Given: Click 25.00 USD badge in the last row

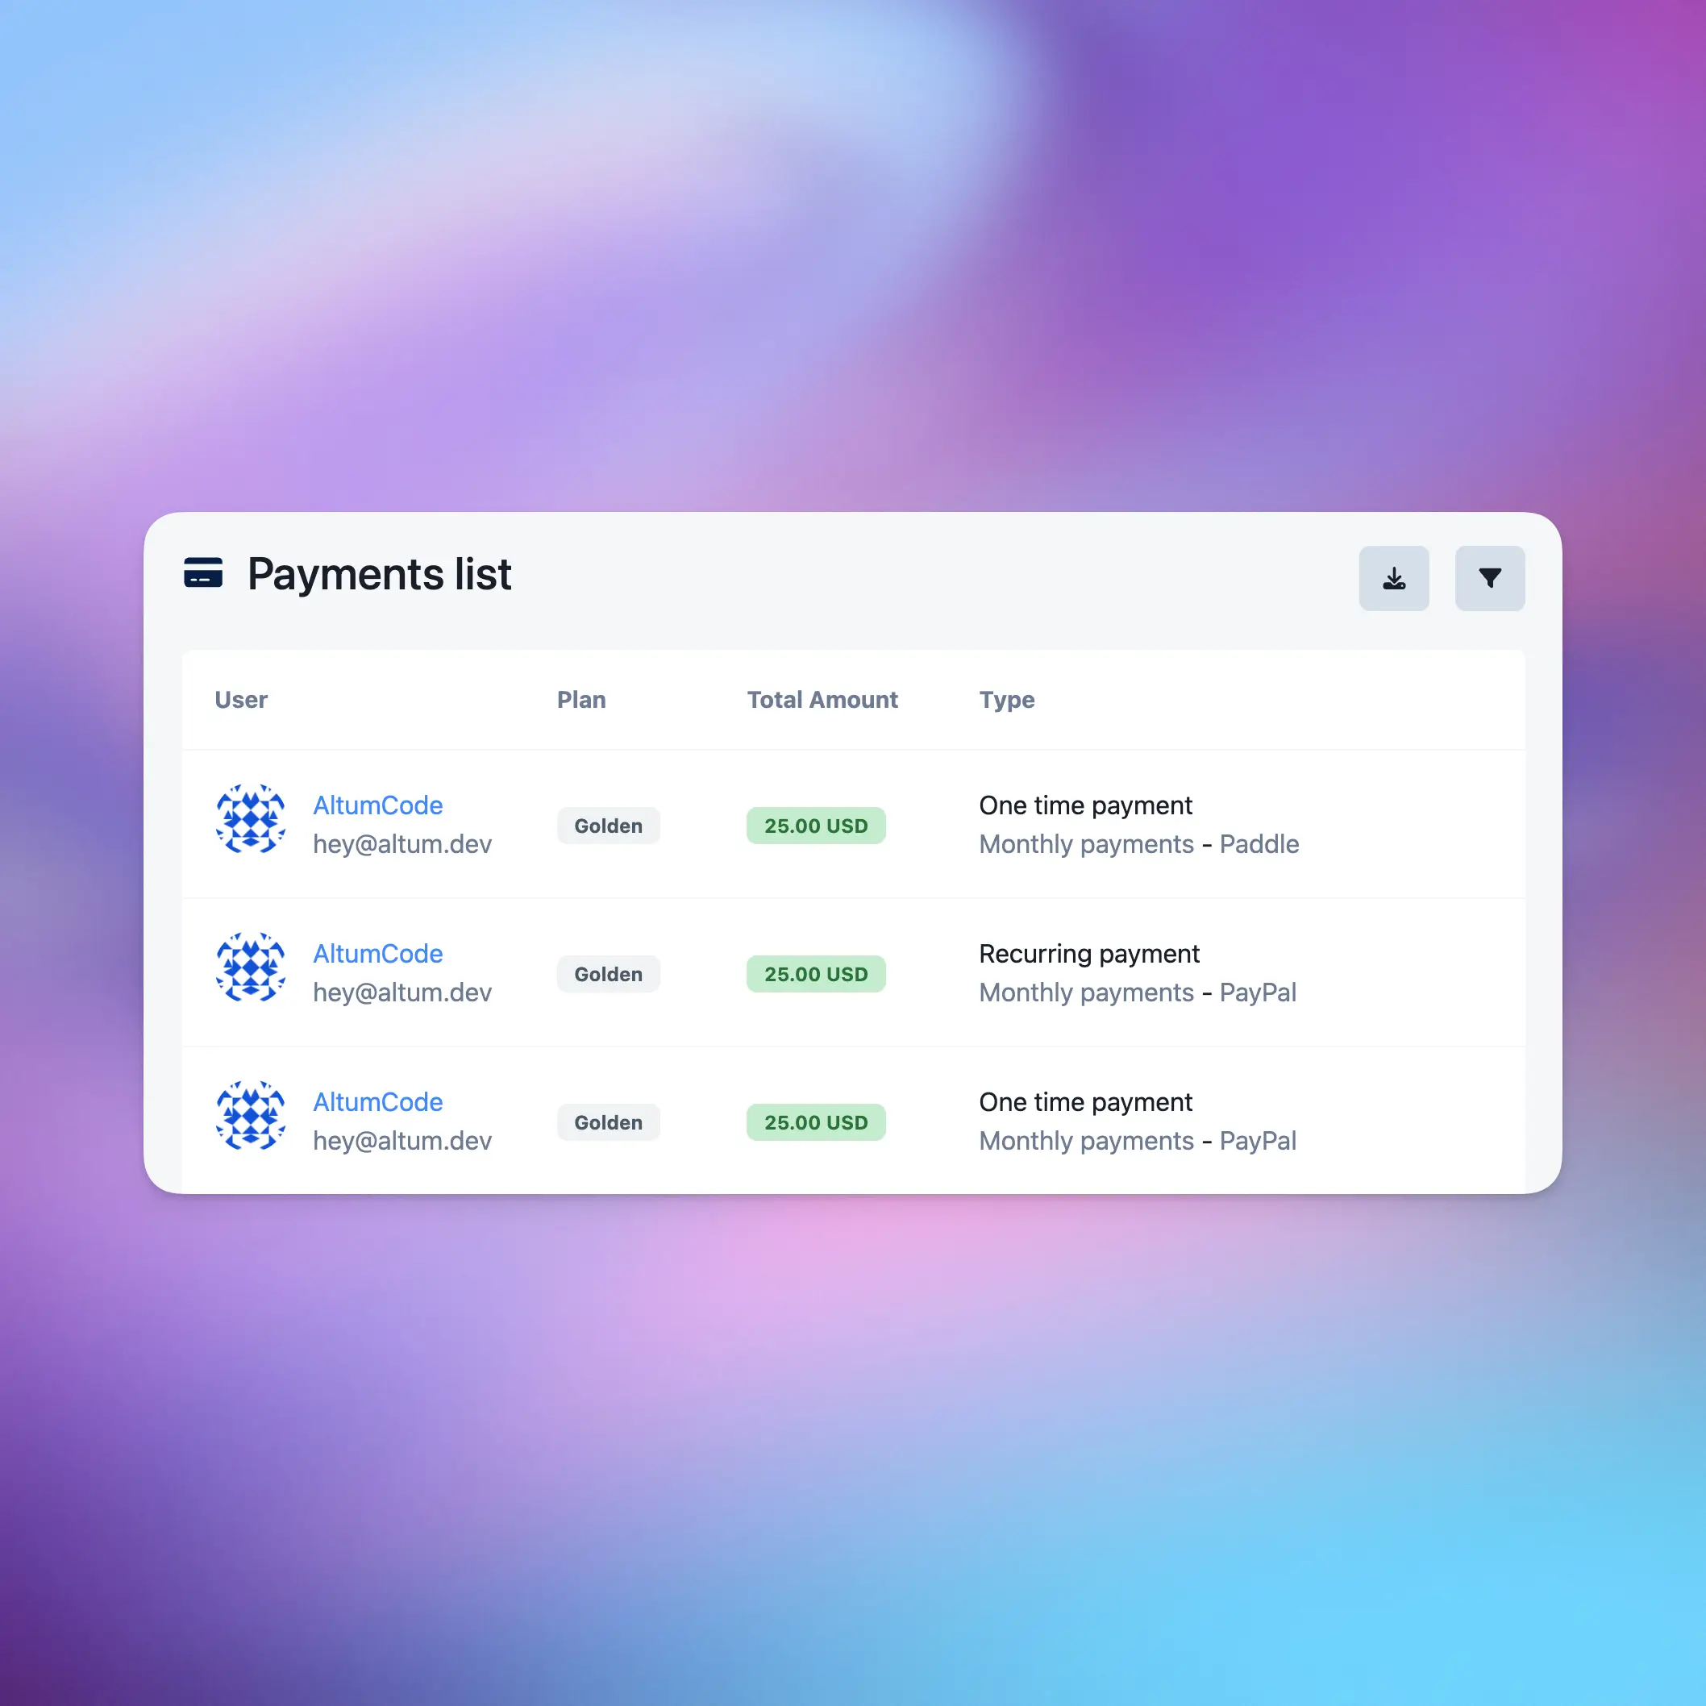Looking at the screenshot, I should coord(816,1122).
